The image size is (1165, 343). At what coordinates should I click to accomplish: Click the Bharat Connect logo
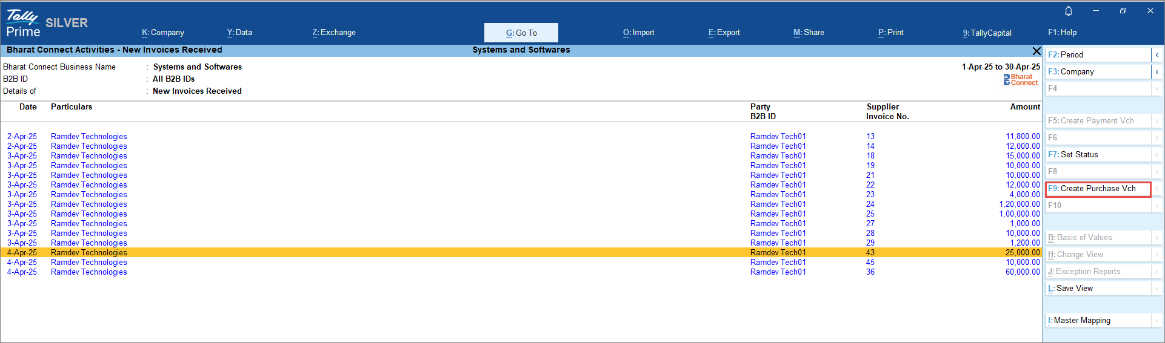[1021, 79]
